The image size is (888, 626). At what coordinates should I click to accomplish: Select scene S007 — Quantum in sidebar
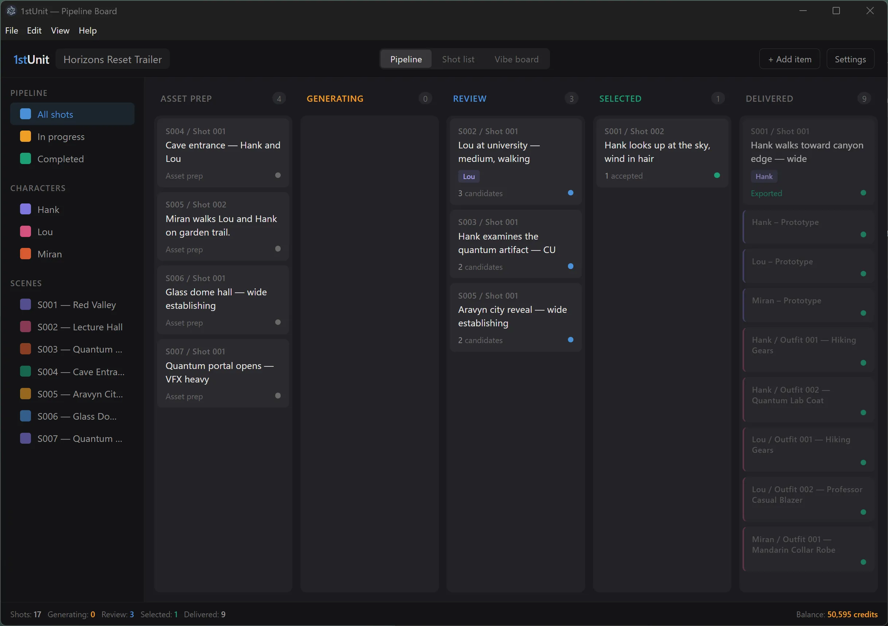tap(72, 438)
